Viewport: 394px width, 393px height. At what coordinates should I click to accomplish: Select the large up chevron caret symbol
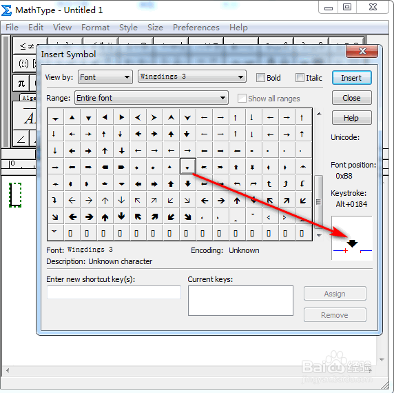coord(171,117)
